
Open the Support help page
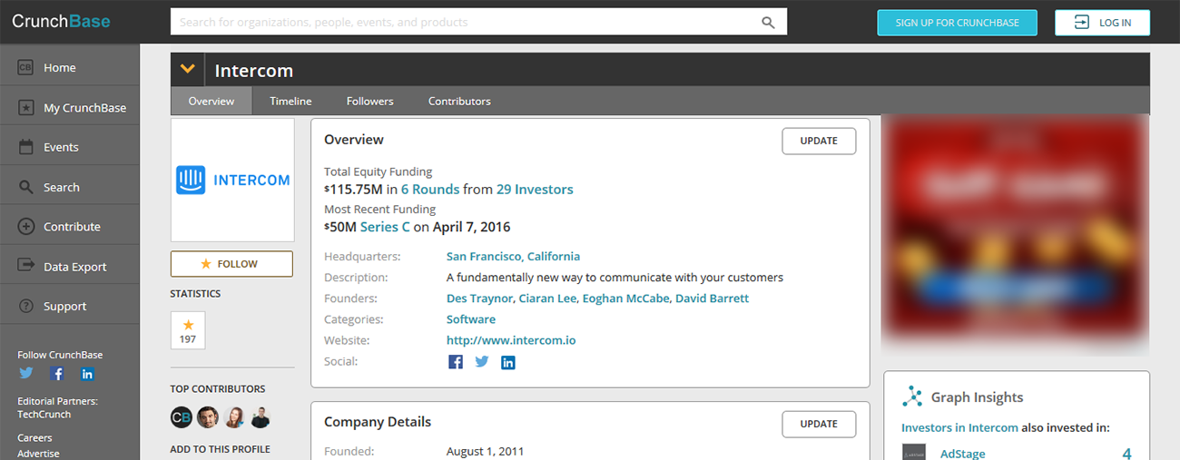(64, 307)
